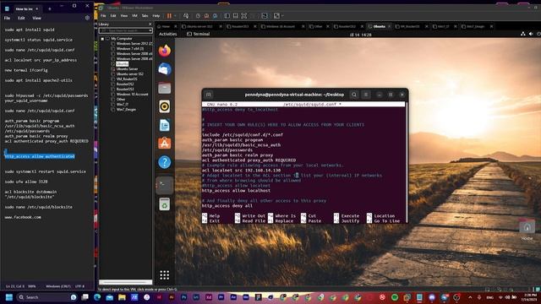
Task: Open LibreOffice Writer from the dock
Action: [x=165, y=125]
